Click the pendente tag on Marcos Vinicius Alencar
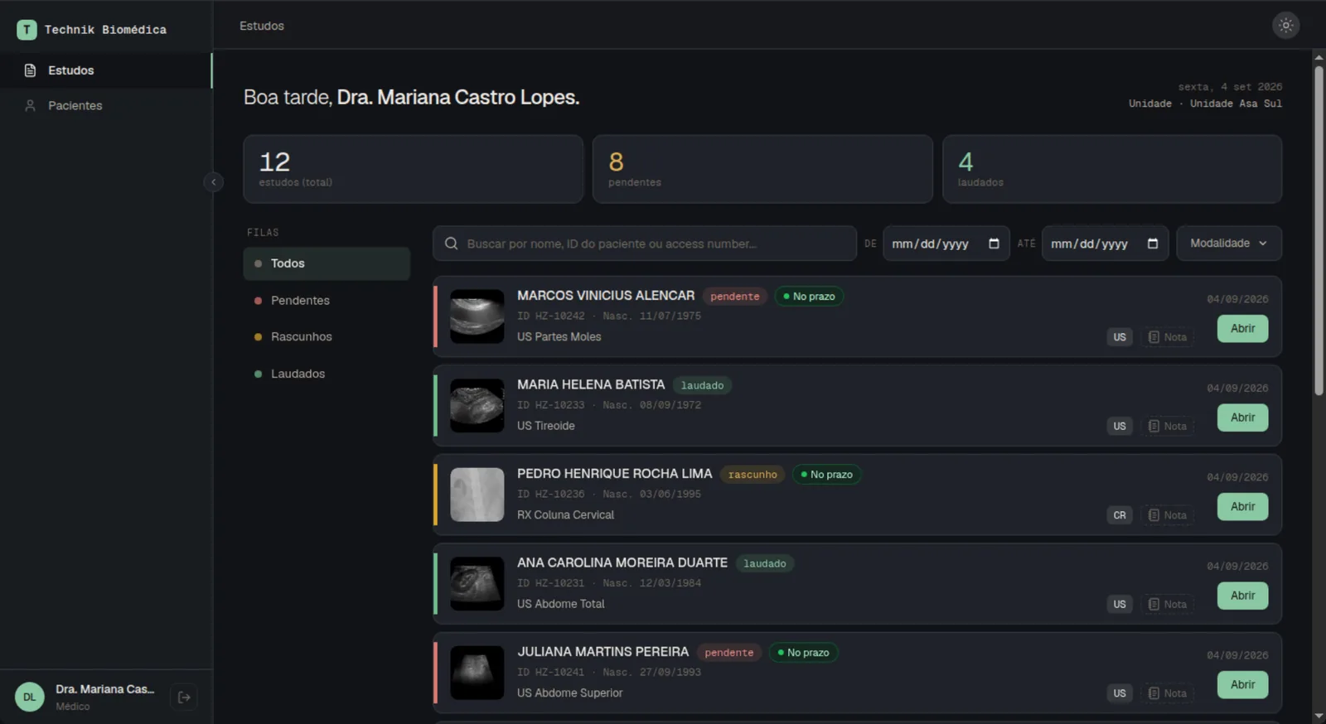Image resolution: width=1326 pixels, height=724 pixels. coord(734,297)
